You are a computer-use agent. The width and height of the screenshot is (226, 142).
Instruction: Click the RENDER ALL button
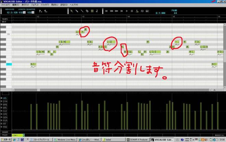tap(219, 135)
